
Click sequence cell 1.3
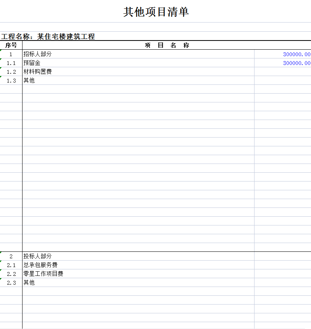(11, 81)
